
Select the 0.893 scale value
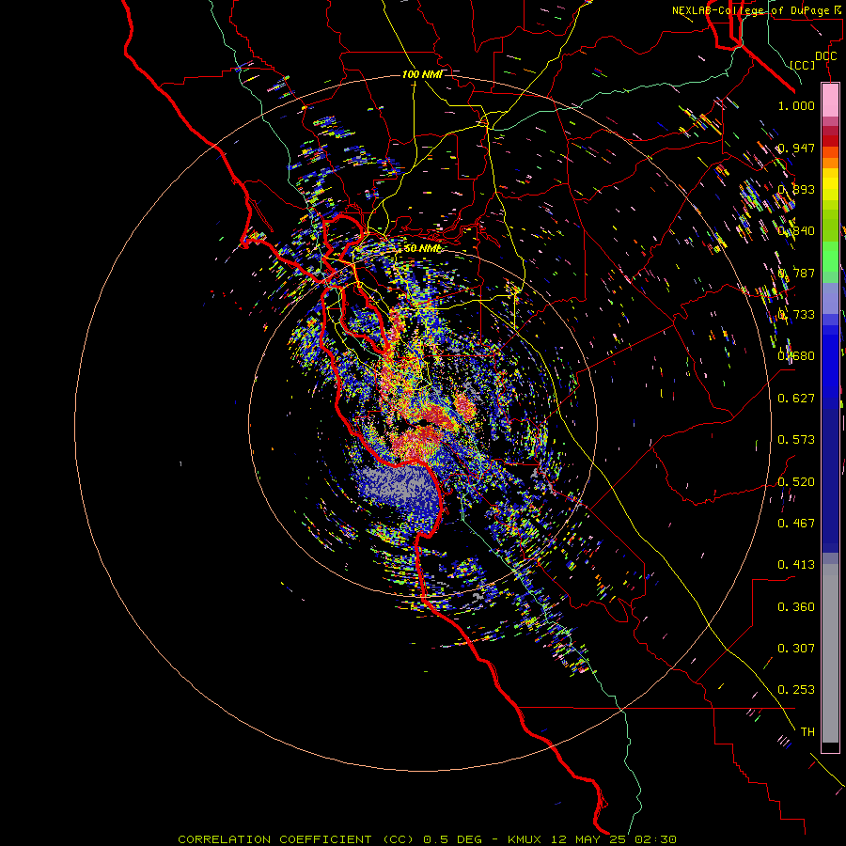point(796,189)
